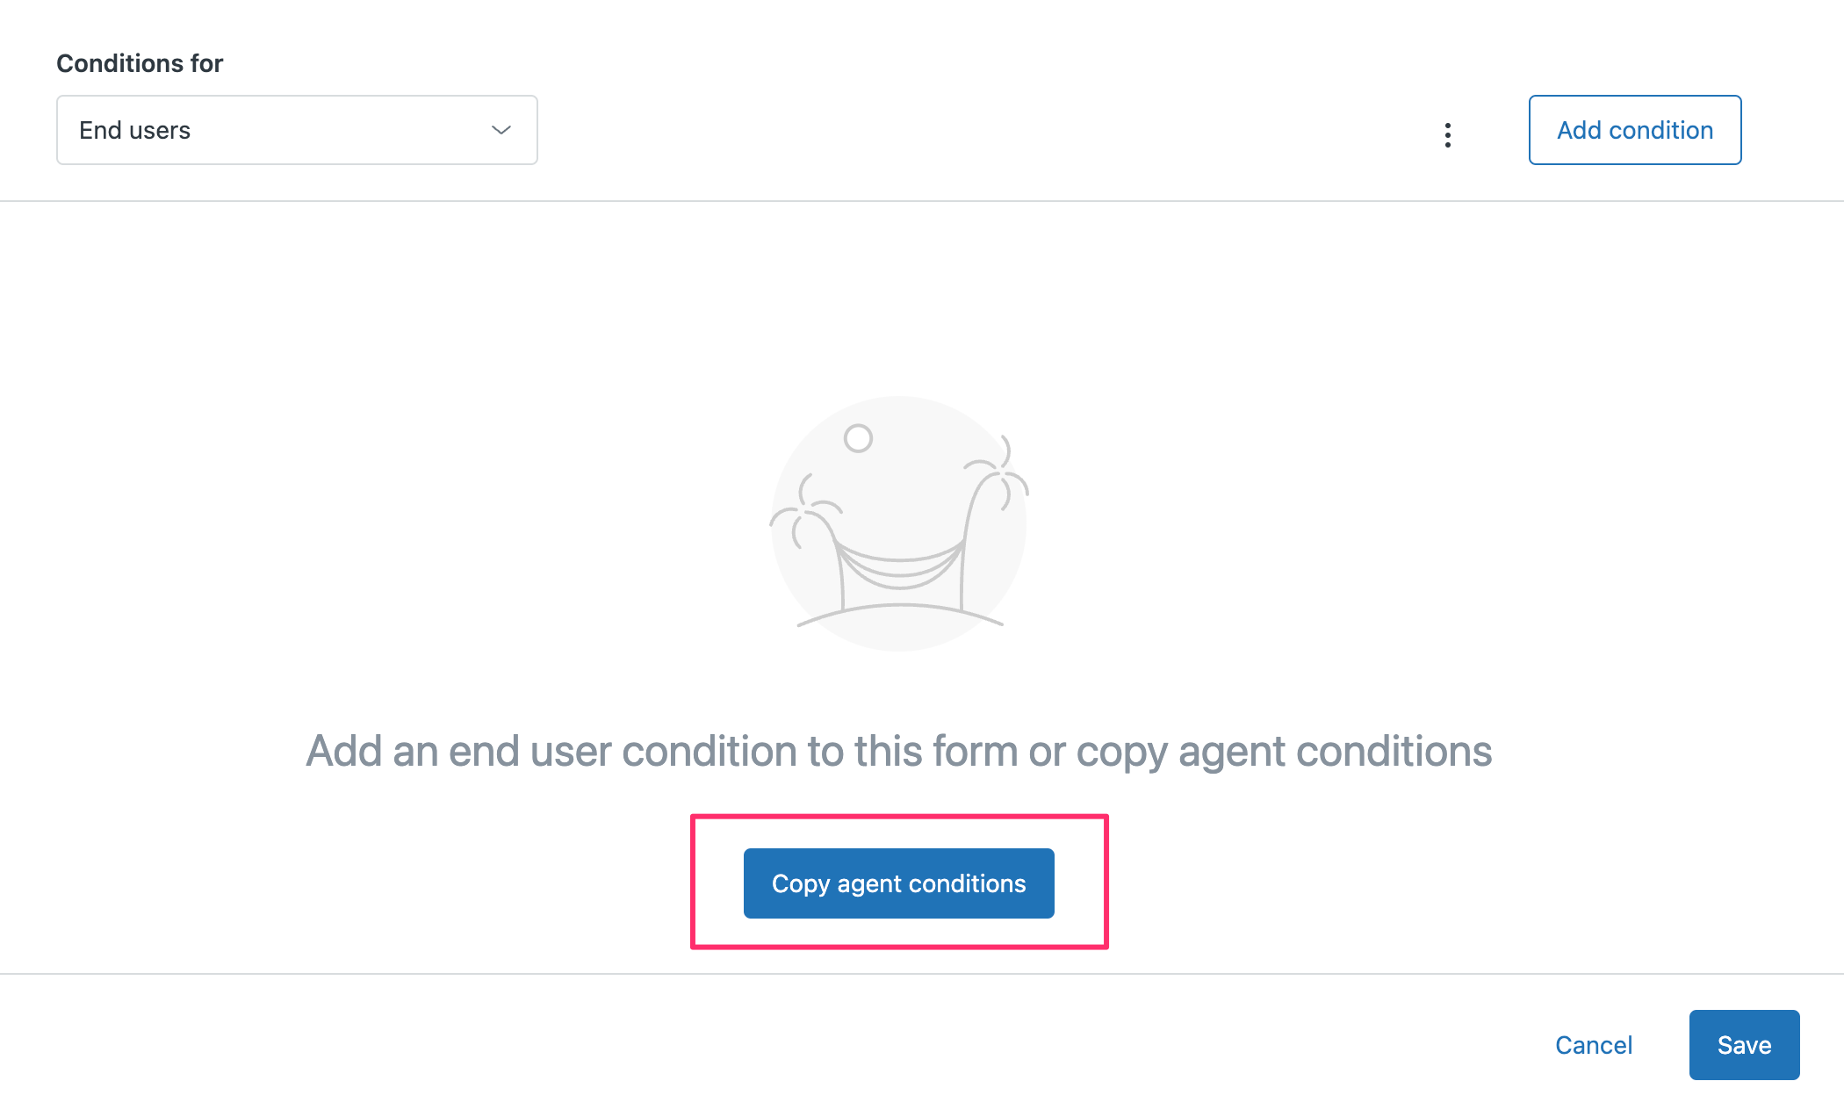
Task: Click the pink highlight border around Copy button
Action: pyautogui.click(x=899, y=817)
